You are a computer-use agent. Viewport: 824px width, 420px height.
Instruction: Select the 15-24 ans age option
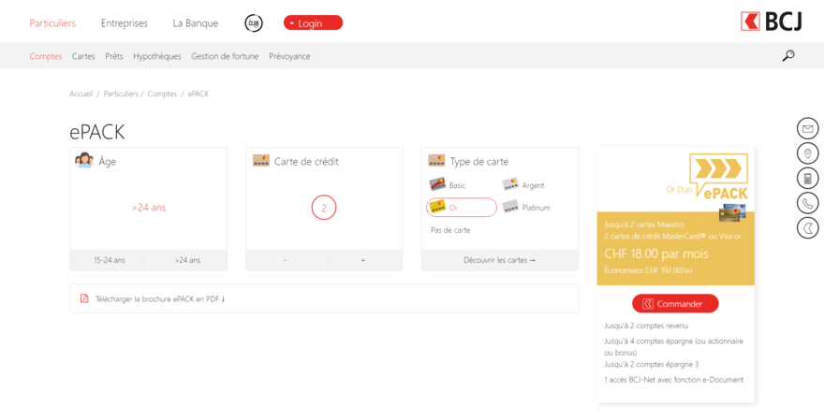110,260
